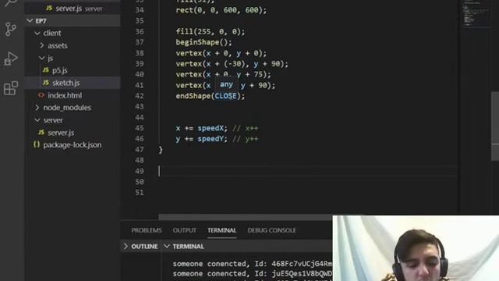Click fill(255, 0, 0) on line 36
This screenshot has width=499, height=281.
tap(211, 31)
